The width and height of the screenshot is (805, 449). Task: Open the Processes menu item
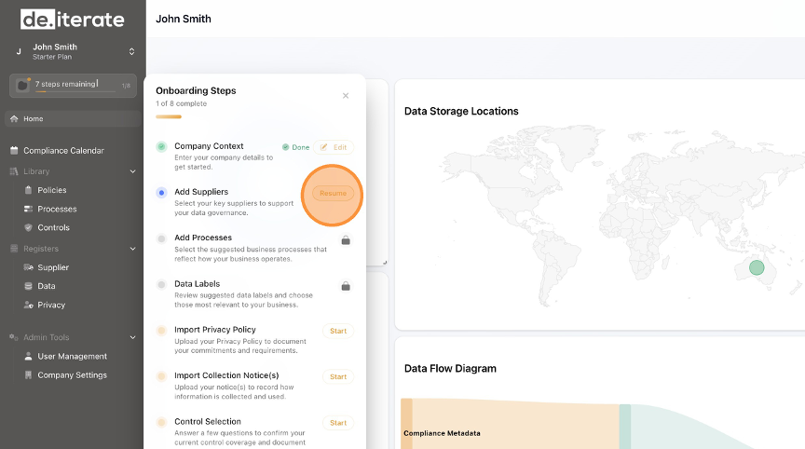click(x=57, y=209)
